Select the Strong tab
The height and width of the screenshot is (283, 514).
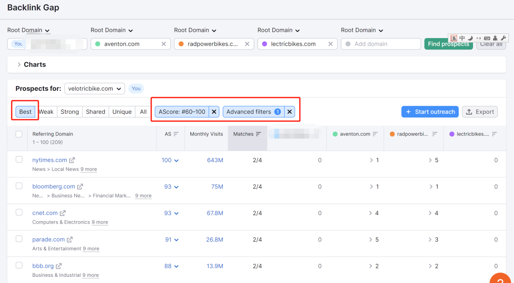tap(69, 112)
